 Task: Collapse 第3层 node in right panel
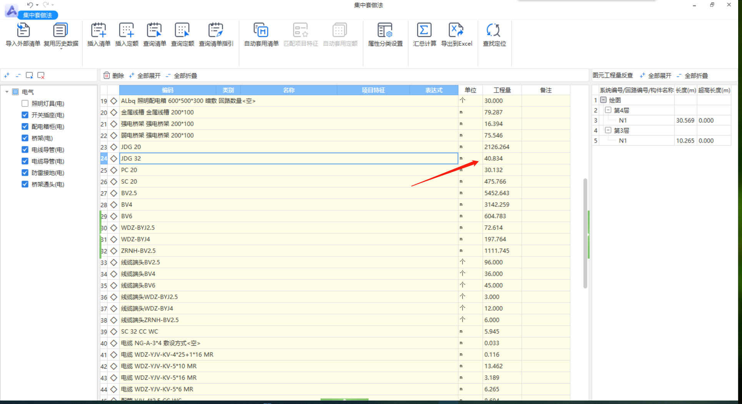pyautogui.click(x=608, y=130)
